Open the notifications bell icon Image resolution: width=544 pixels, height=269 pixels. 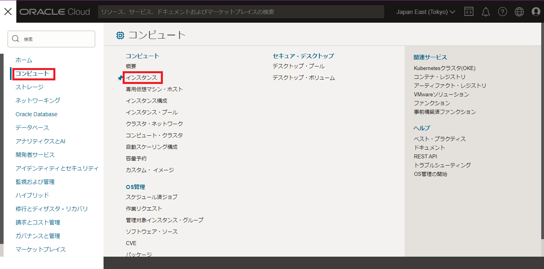485,12
